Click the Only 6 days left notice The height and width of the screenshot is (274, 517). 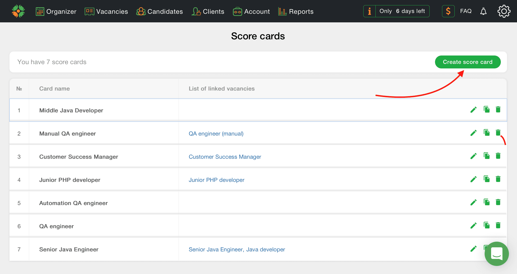coord(402,11)
